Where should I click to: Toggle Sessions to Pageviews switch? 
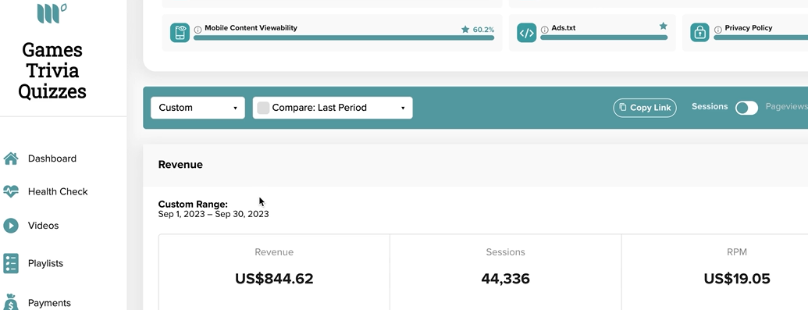[746, 107]
